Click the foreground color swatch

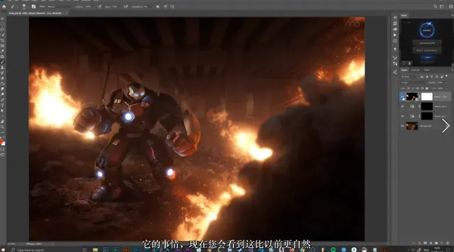pos(2,141)
